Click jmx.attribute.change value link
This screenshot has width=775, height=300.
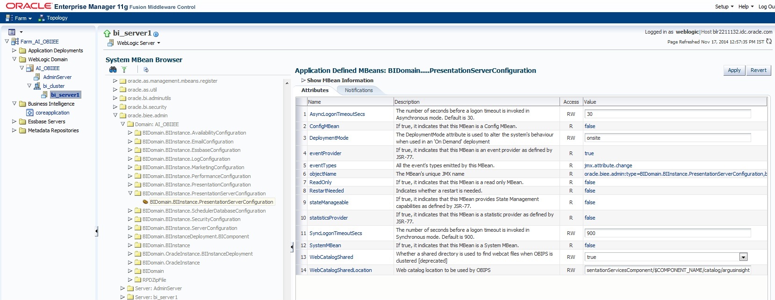pyautogui.click(x=608, y=165)
